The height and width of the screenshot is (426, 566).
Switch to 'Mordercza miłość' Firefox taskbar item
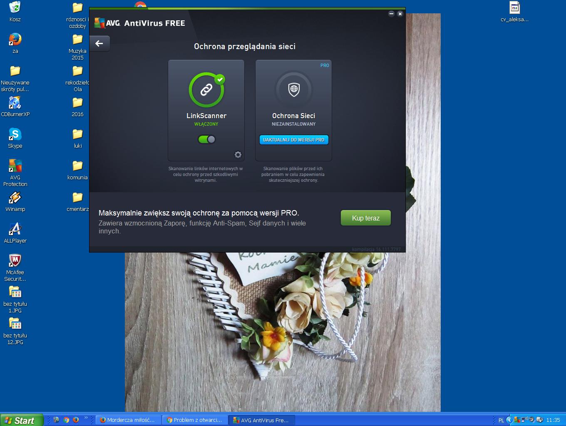tap(128, 420)
